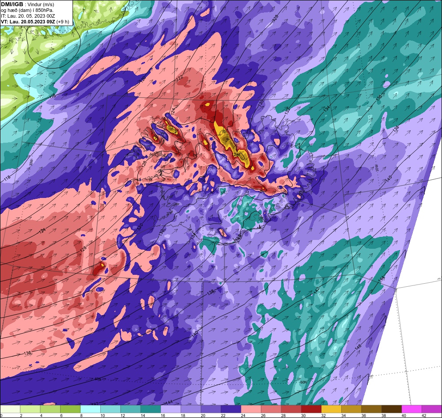This screenshot has height=418, width=442.
Task: Pick the 6–8 m/s green legend swatch
Action: click(70, 409)
